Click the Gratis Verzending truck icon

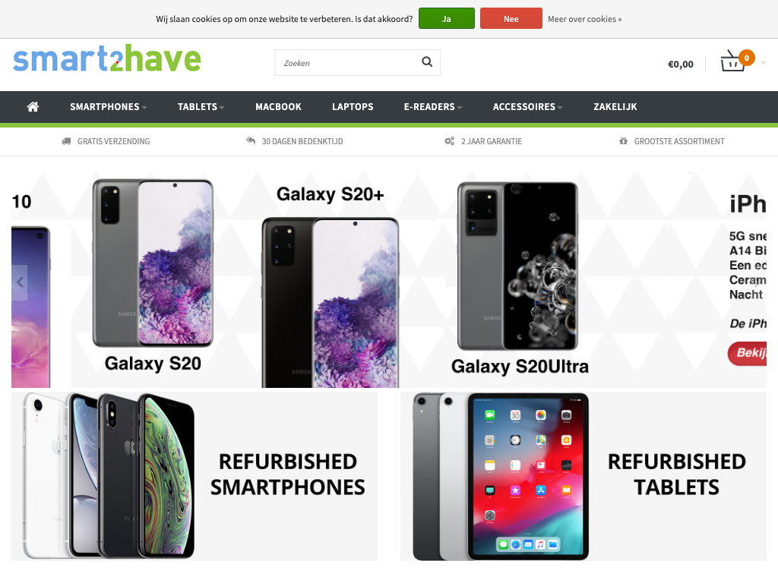[x=67, y=141]
